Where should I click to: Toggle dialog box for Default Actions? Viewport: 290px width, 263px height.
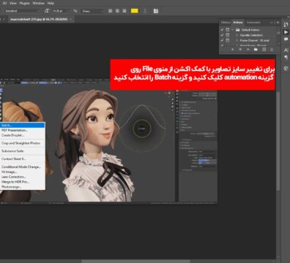[x=228, y=30]
